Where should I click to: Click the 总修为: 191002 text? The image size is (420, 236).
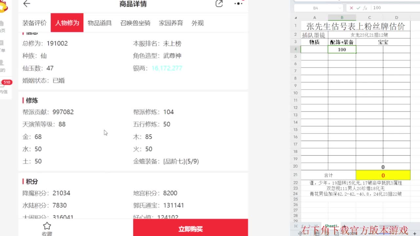(x=45, y=43)
